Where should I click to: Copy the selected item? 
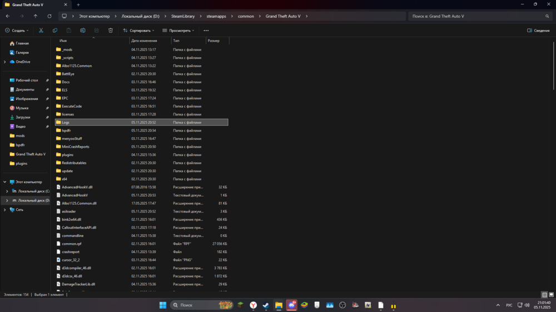(55, 31)
